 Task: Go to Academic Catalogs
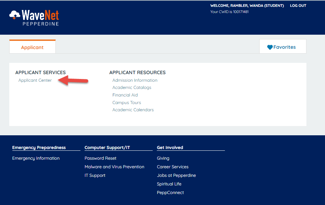[x=132, y=88]
